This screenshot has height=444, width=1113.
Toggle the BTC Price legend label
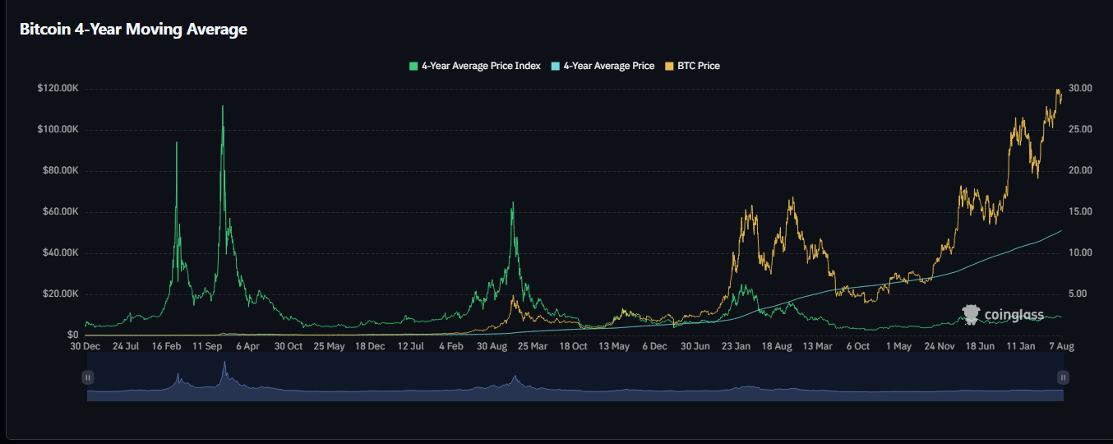point(698,66)
